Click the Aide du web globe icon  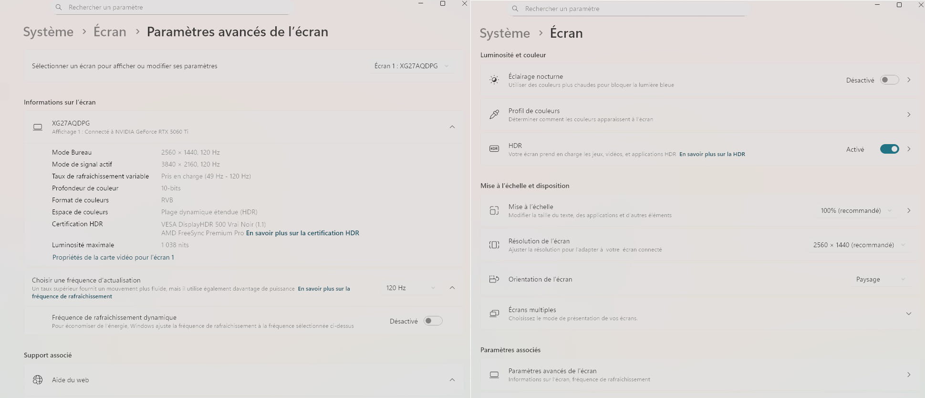38,380
